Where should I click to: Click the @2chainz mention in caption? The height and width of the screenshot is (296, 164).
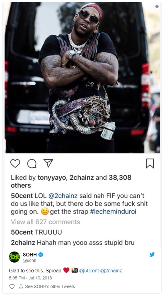click(x=63, y=196)
